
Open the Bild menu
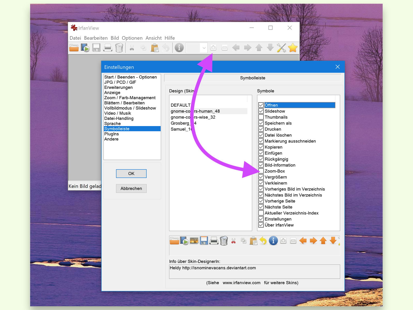tap(115, 38)
